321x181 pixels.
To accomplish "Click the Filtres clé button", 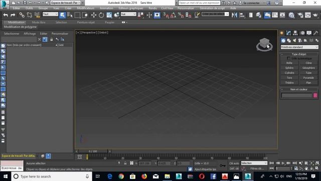I will (x=257, y=168).
